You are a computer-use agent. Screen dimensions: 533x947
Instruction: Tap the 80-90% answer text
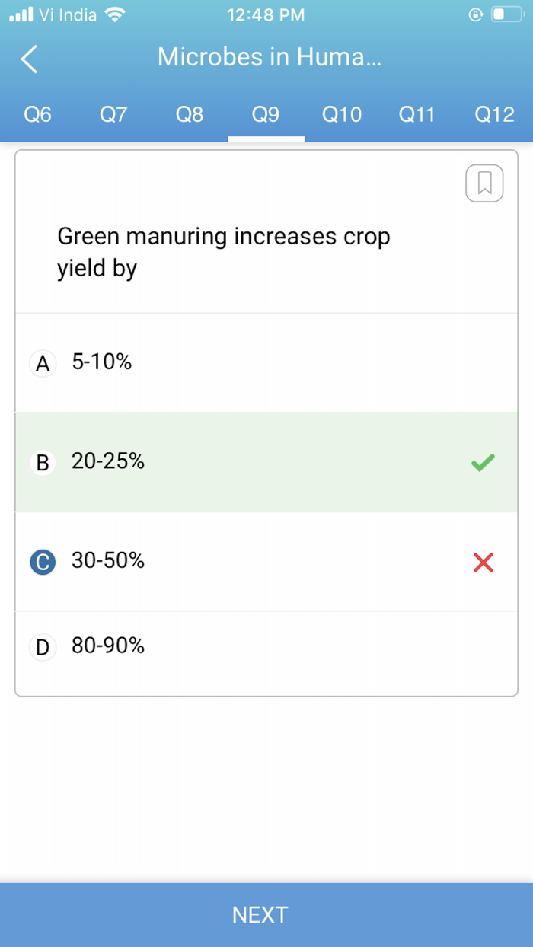[x=108, y=646]
